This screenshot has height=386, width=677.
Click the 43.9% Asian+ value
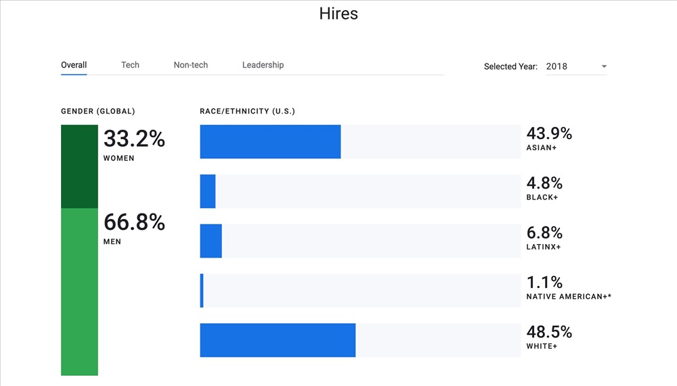point(549,133)
